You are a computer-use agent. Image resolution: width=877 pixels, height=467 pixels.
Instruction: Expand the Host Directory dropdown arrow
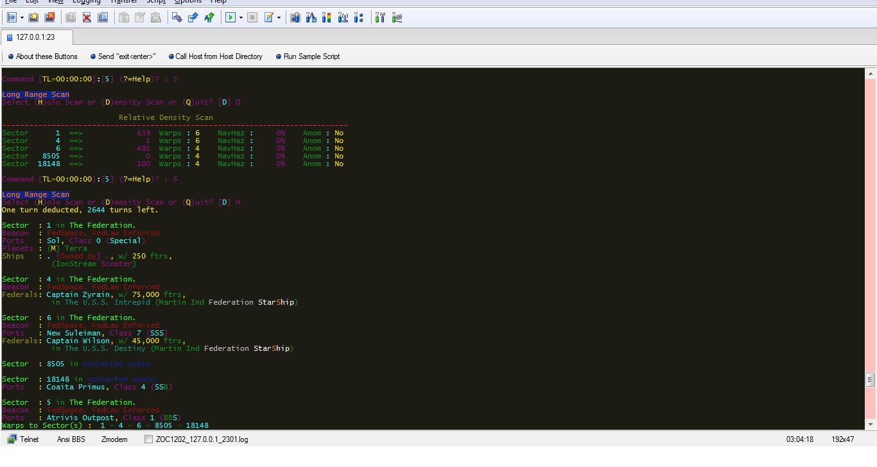click(22, 17)
